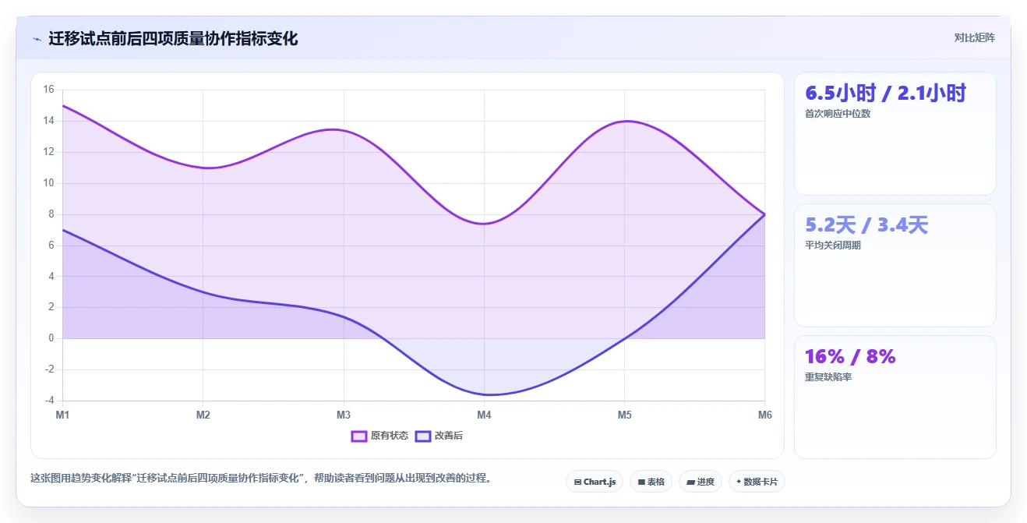Click the M2 x-axis label

(203, 415)
